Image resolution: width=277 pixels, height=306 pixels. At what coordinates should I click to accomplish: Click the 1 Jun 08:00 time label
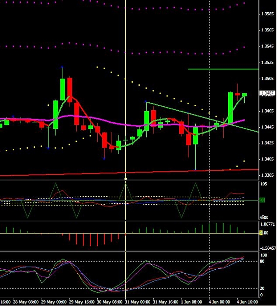(x=191, y=302)
